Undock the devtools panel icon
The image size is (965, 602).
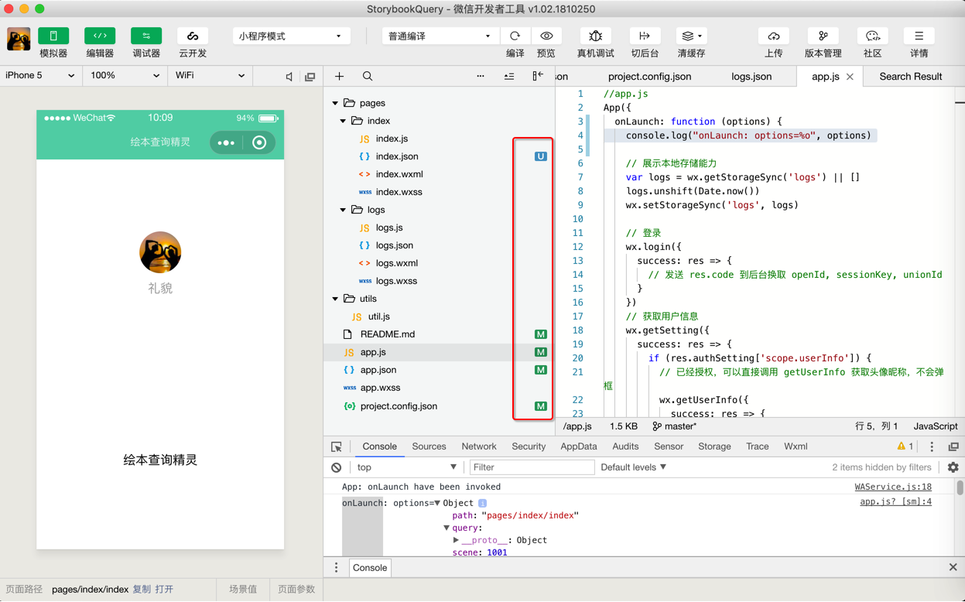pyautogui.click(x=953, y=446)
